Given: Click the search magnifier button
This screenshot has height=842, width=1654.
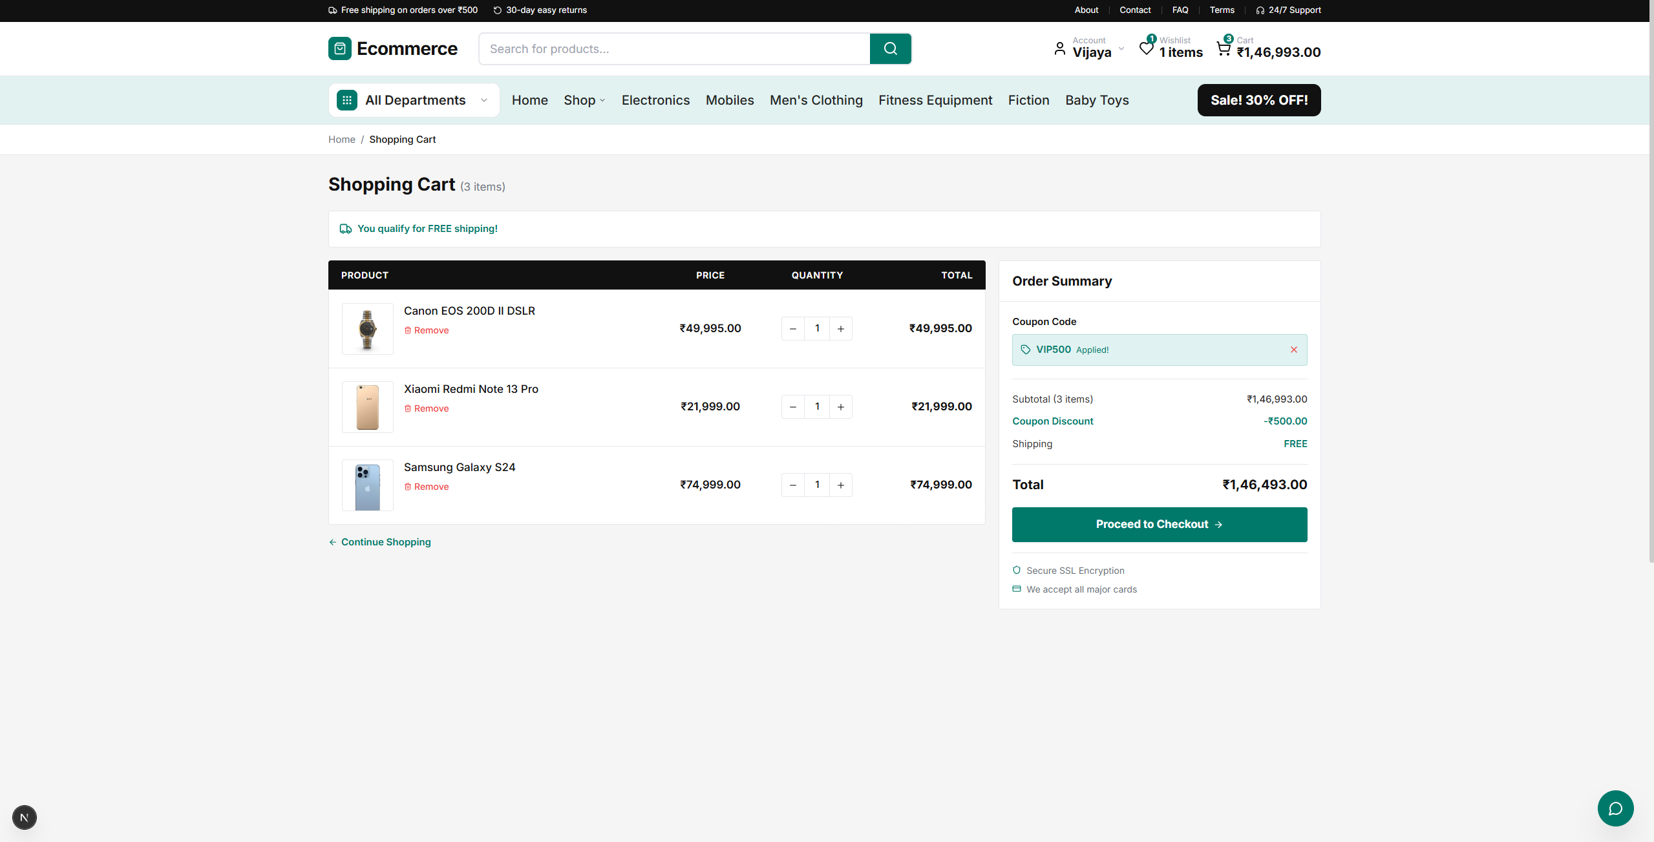Looking at the screenshot, I should pos(890,48).
